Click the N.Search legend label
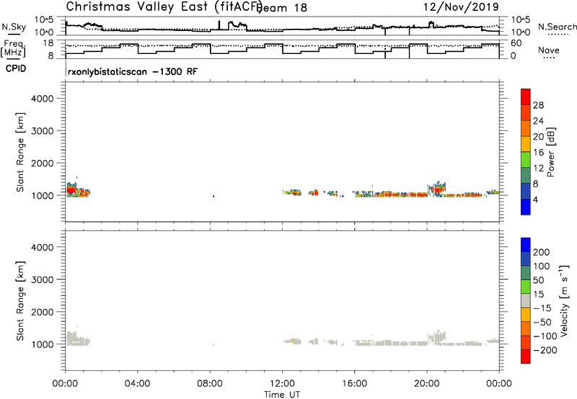 (557, 27)
